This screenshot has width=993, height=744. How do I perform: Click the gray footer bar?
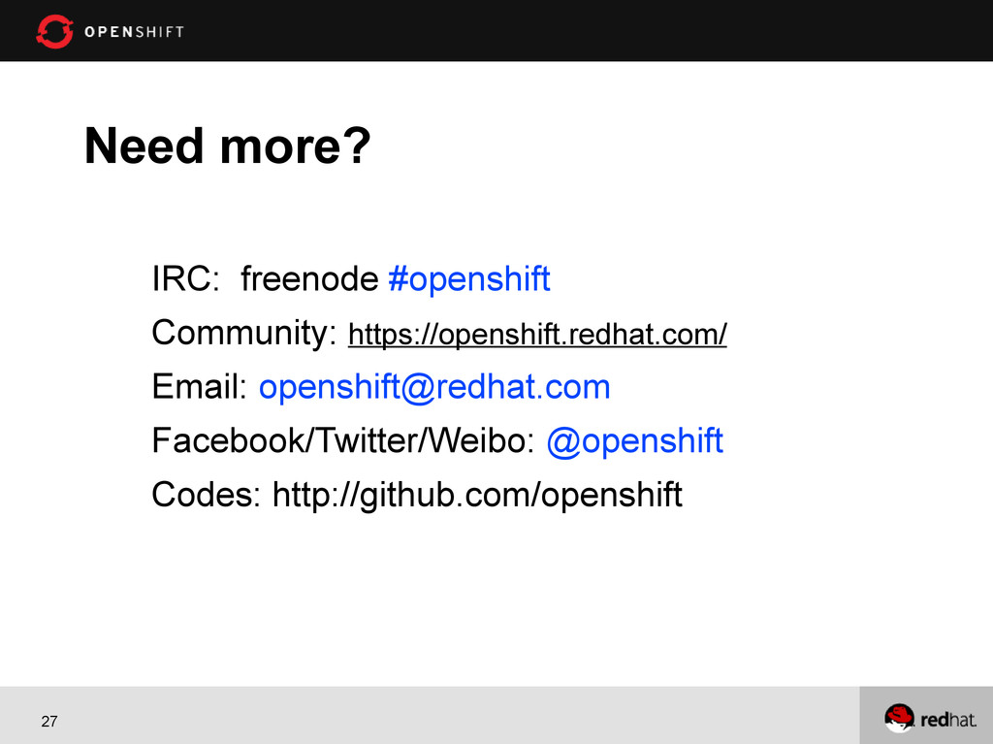pyautogui.click(x=430, y=715)
